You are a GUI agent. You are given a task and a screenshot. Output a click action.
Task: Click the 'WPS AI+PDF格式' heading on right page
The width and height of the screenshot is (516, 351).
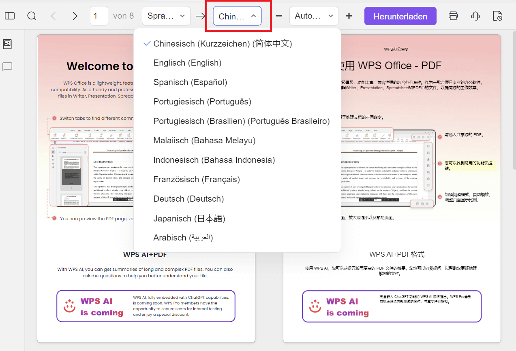tap(397, 255)
